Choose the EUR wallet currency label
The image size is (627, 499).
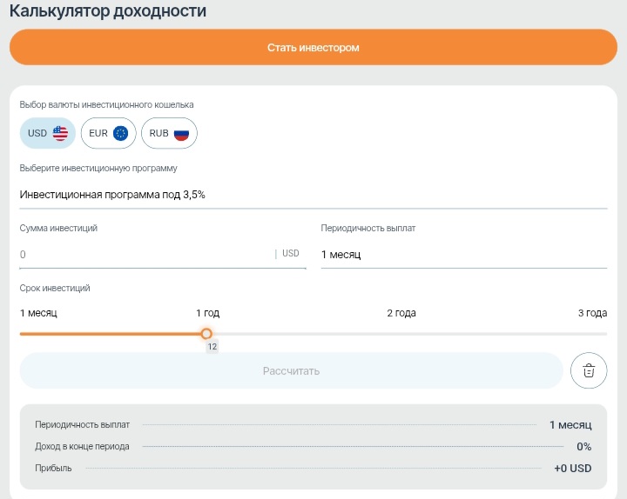98,134
